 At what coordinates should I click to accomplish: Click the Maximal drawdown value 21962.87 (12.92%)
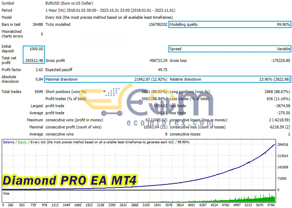(151, 79)
